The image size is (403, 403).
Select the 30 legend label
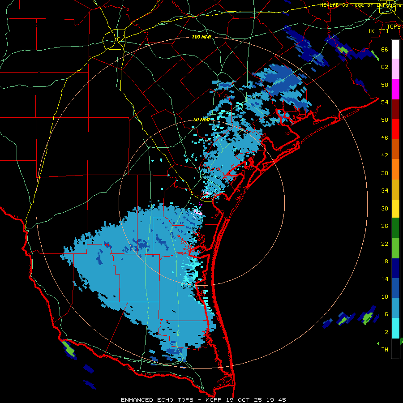385,208
